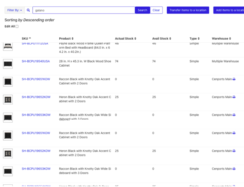The image size is (244, 187).
Task: Sort by the Avail Stock column
Action: click(x=161, y=39)
